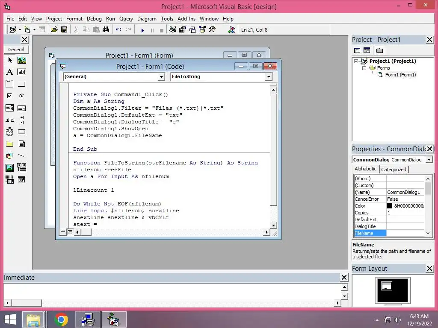Viewport: 438px width, 328px height.
Task: Select the vertical scrollbar control tool
Action: tap(21, 120)
